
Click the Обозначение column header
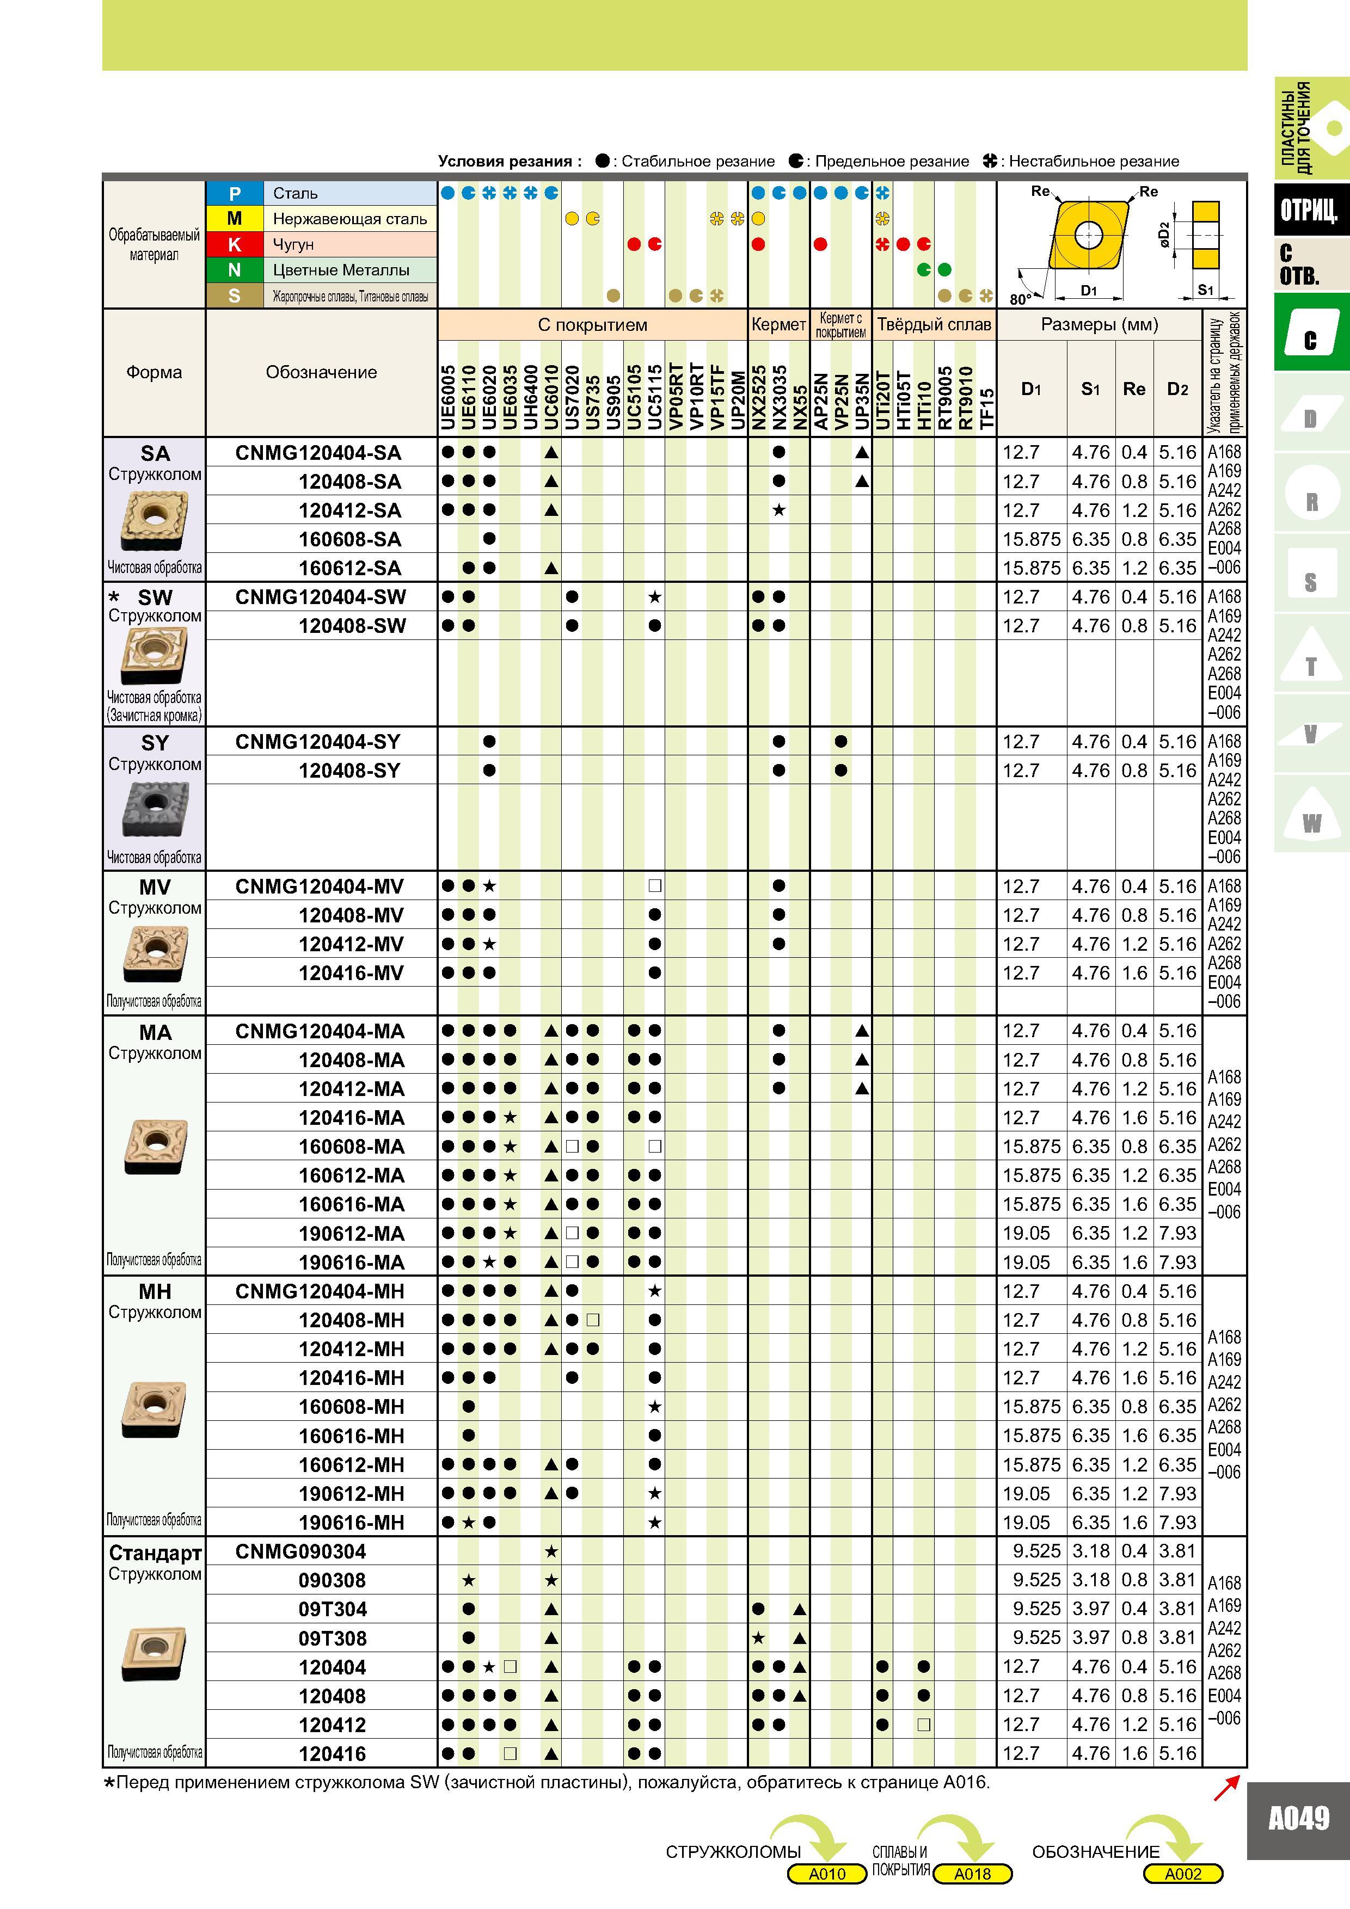coord(321,372)
